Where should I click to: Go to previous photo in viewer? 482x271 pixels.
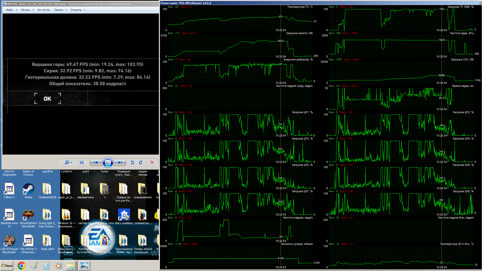pos(96,163)
